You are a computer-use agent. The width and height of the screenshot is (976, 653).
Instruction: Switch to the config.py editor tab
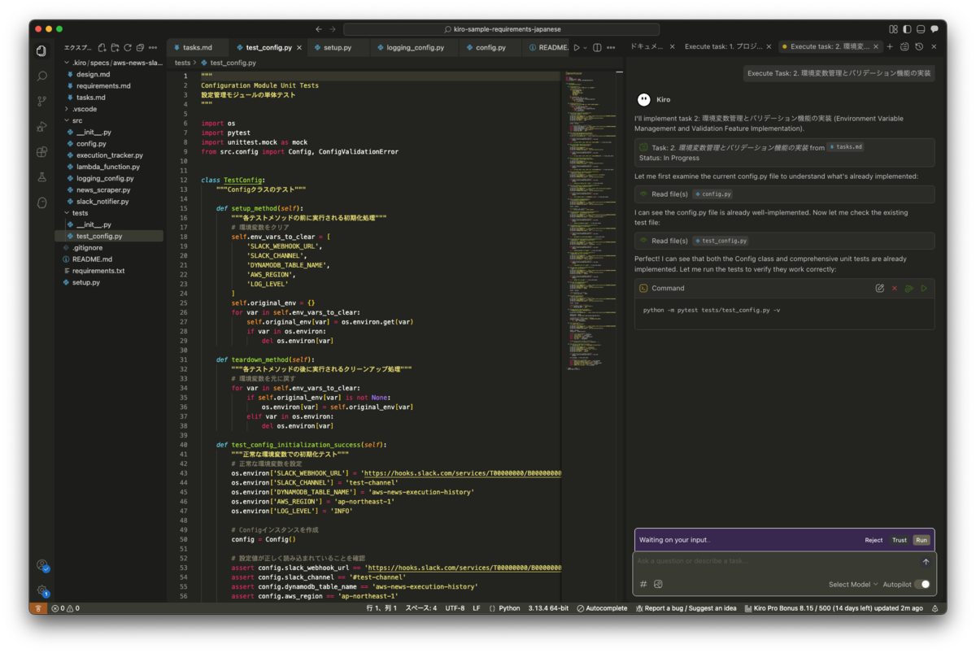pyautogui.click(x=490, y=47)
